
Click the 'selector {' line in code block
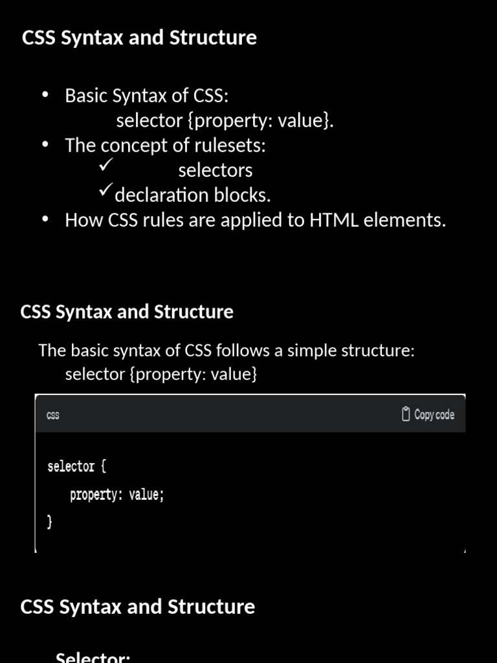pos(76,466)
